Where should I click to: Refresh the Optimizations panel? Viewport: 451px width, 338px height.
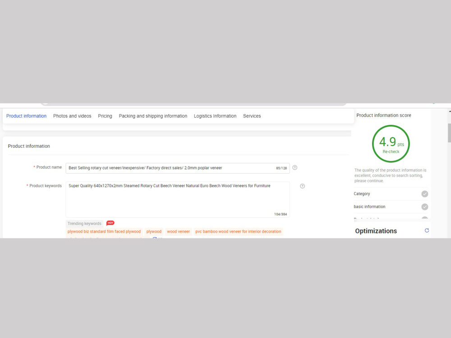click(x=427, y=230)
